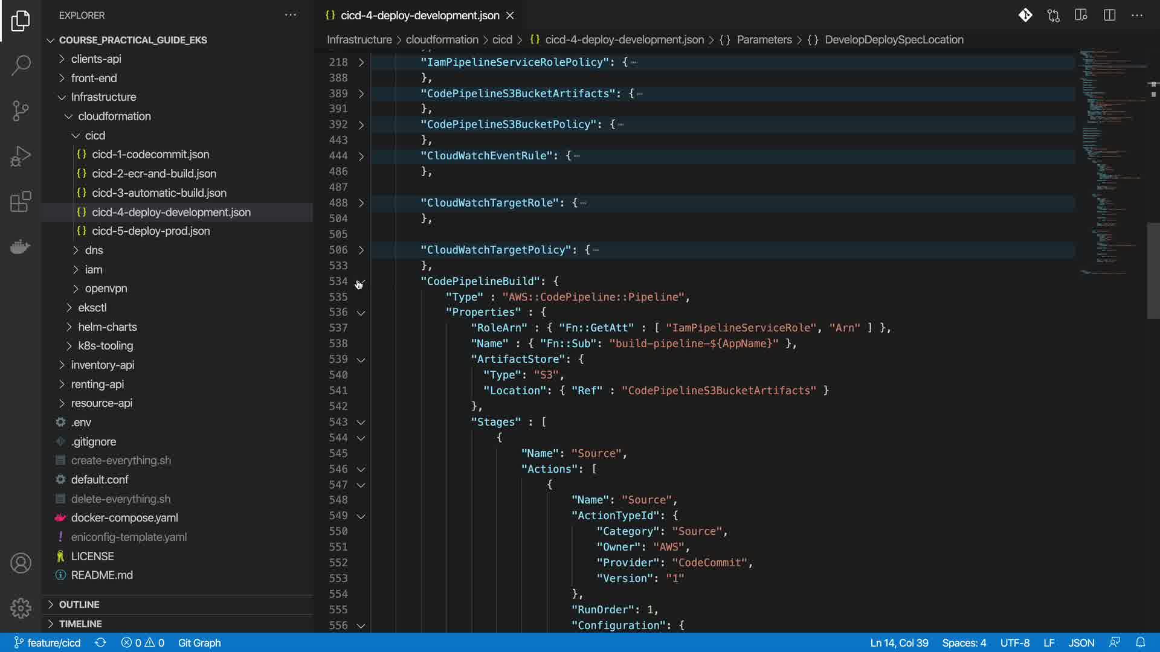Screen dimensions: 1160x652
Task: Open cicd-5-deploy-prod.json file
Action: pyautogui.click(x=150, y=231)
